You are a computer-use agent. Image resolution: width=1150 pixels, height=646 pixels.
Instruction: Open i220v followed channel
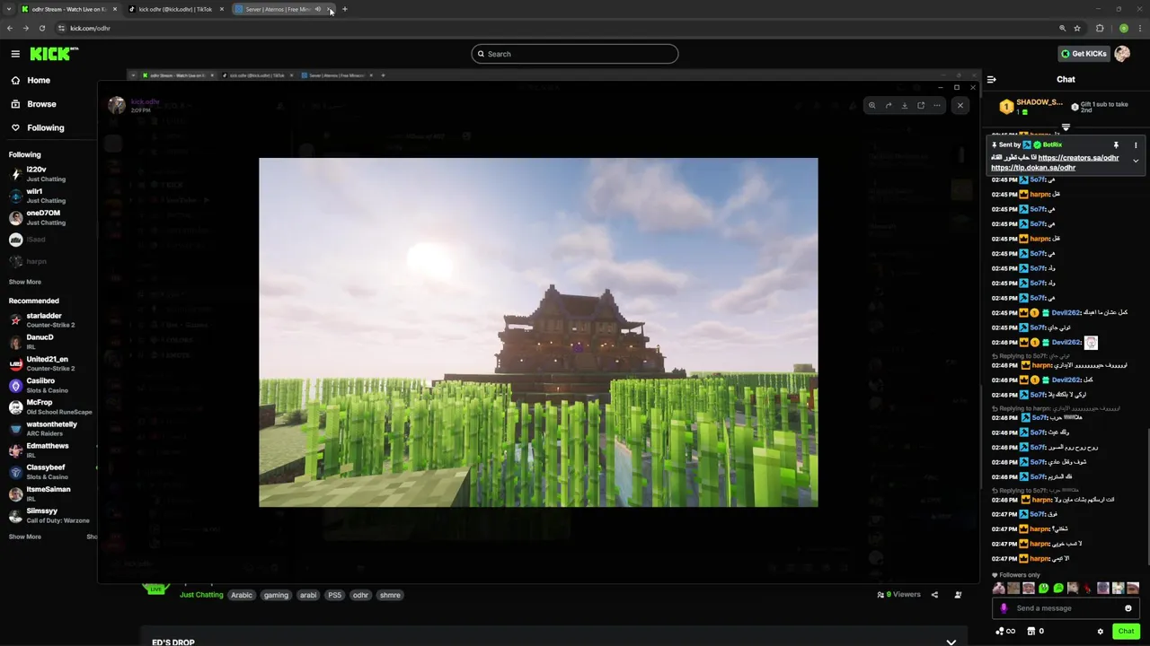pyautogui.click(x=49, y=173)
